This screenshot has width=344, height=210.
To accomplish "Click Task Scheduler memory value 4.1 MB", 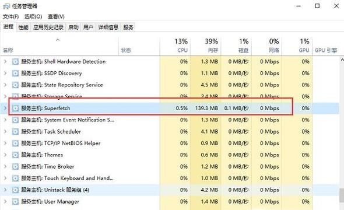I will click(209, 132).
